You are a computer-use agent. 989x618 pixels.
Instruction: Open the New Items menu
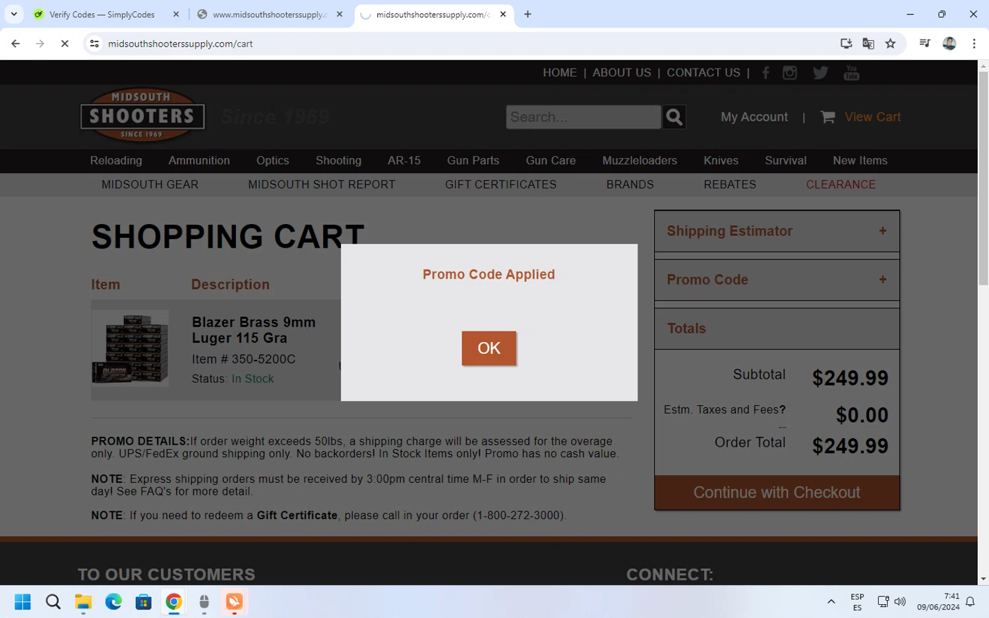click(x=860, y=160)
